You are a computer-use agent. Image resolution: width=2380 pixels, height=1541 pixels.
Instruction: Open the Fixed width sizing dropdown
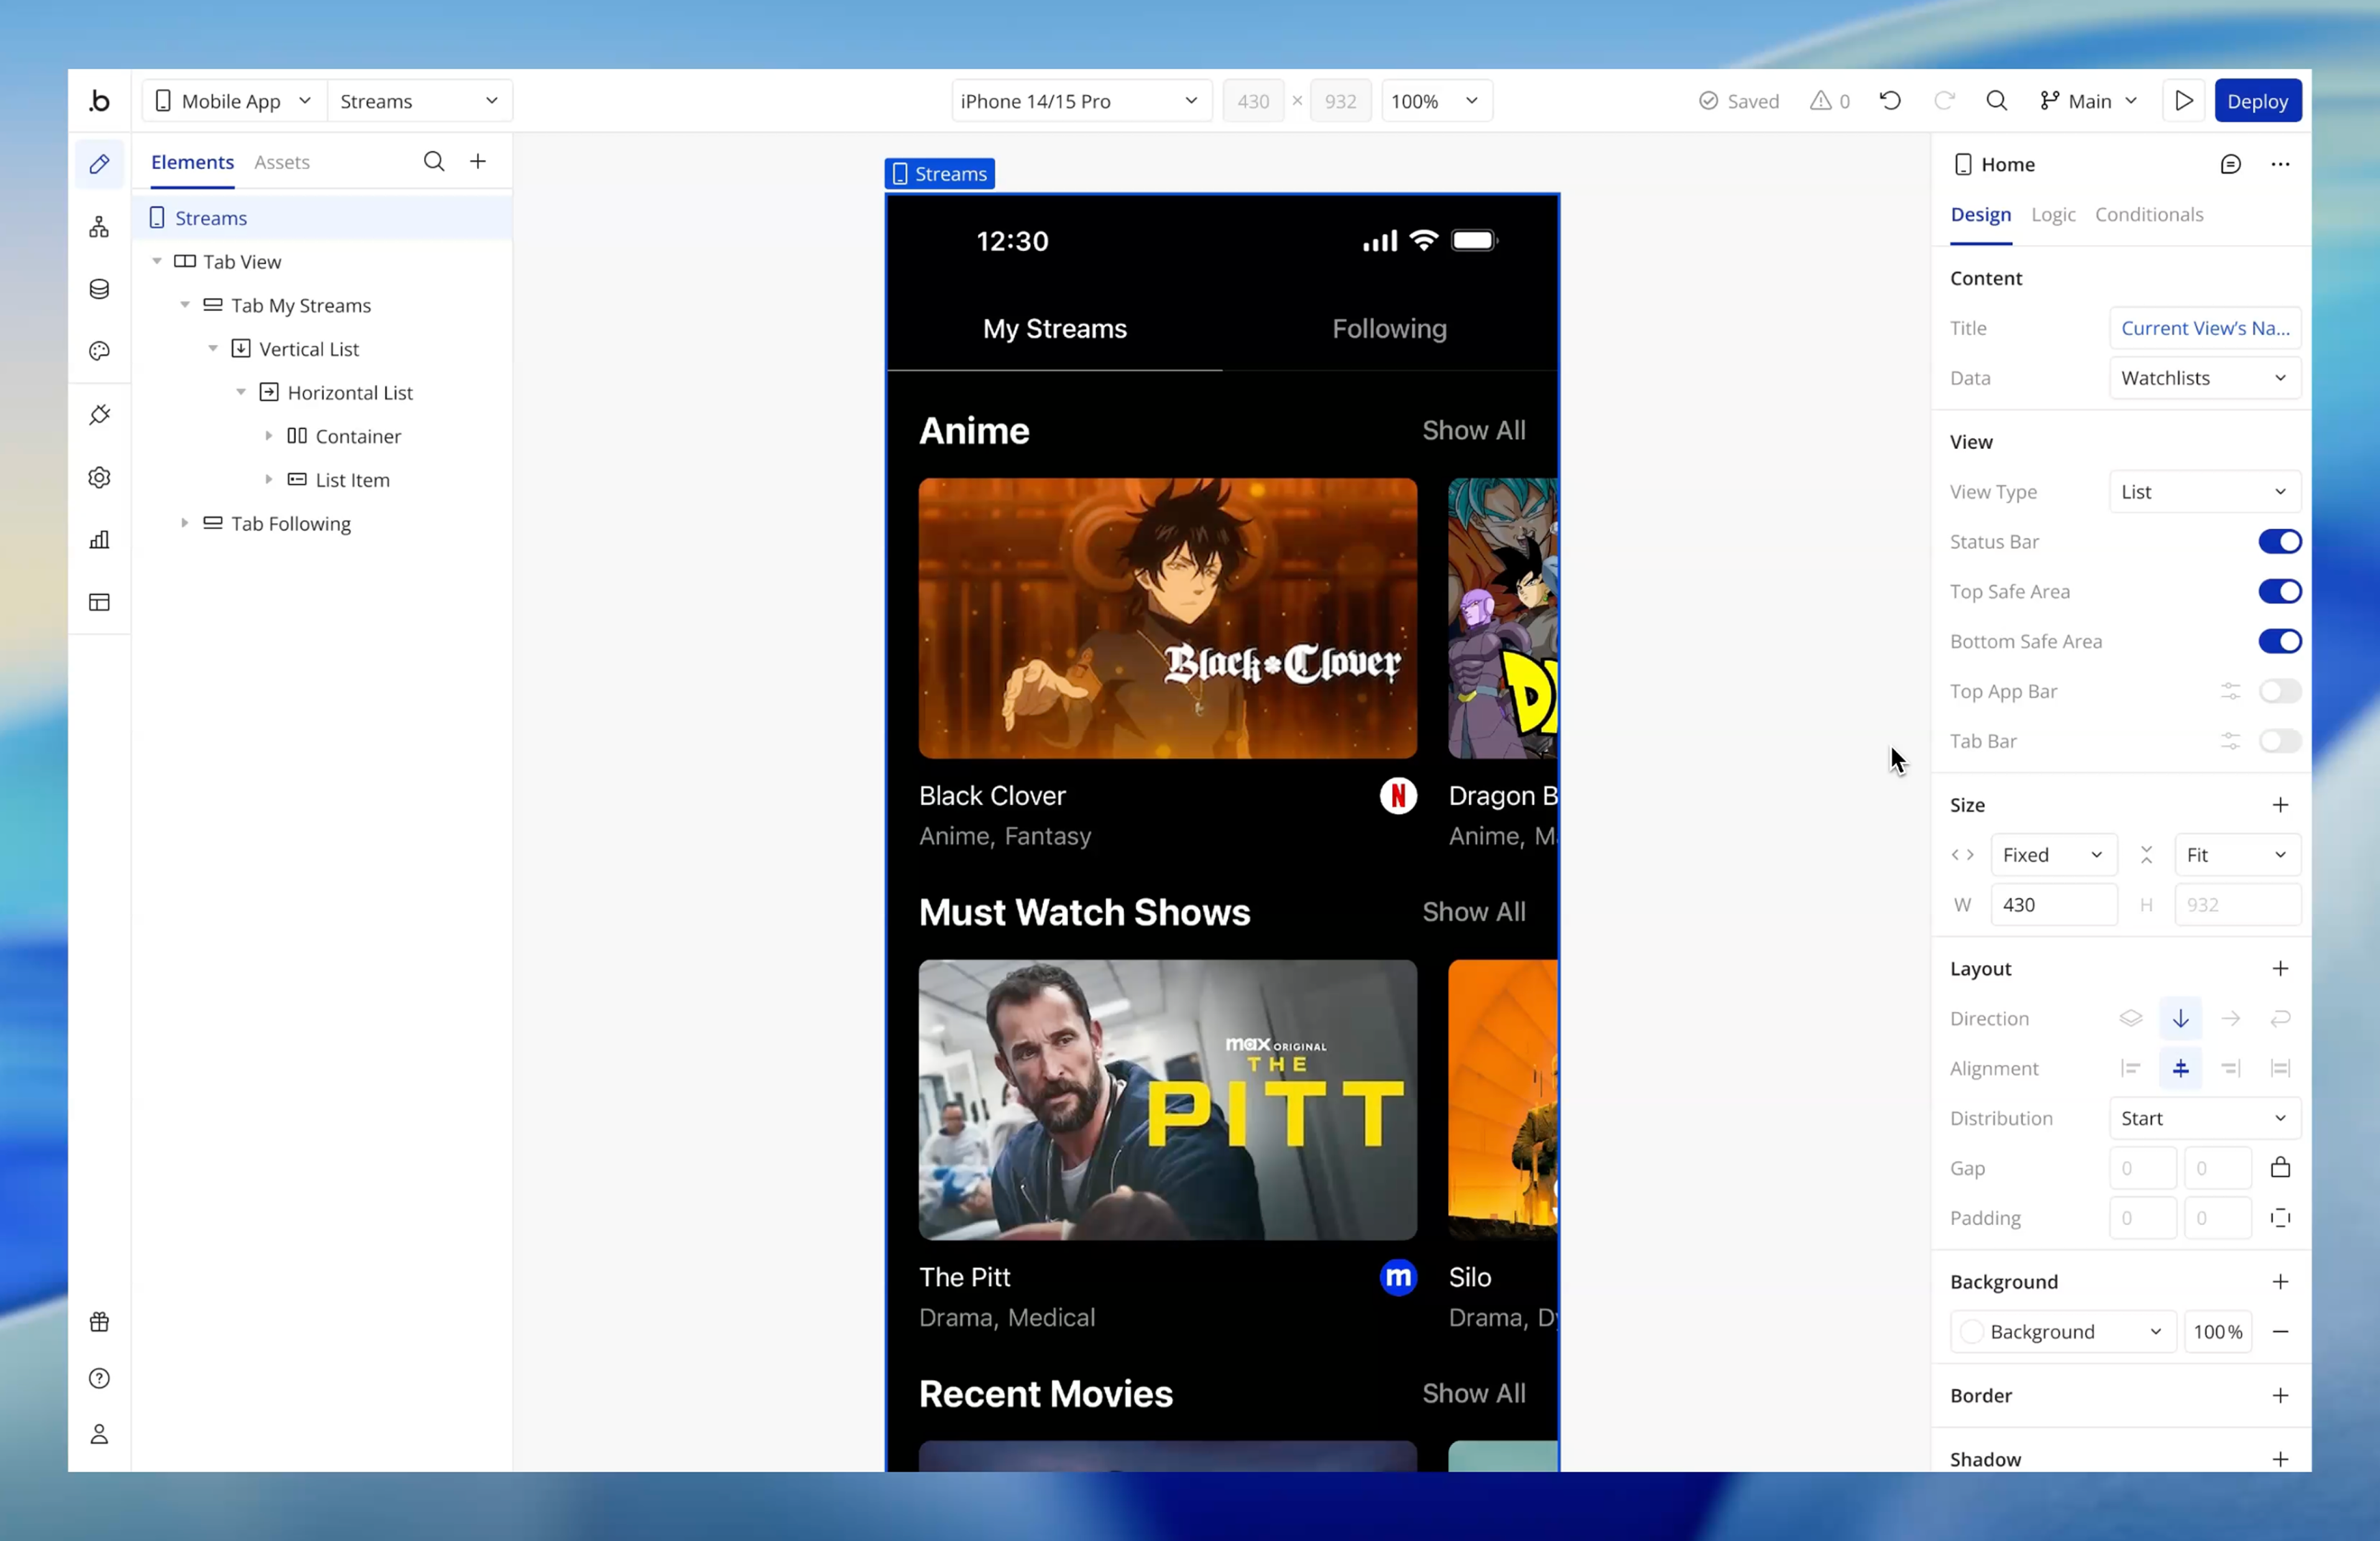tap(2053, 855)
